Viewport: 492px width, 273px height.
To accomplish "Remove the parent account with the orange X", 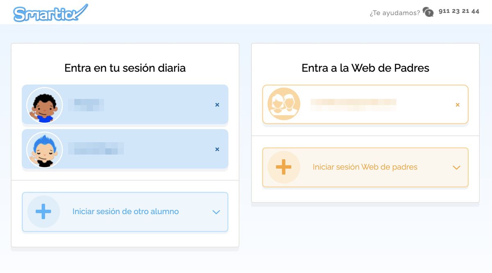I will point(457,105).
